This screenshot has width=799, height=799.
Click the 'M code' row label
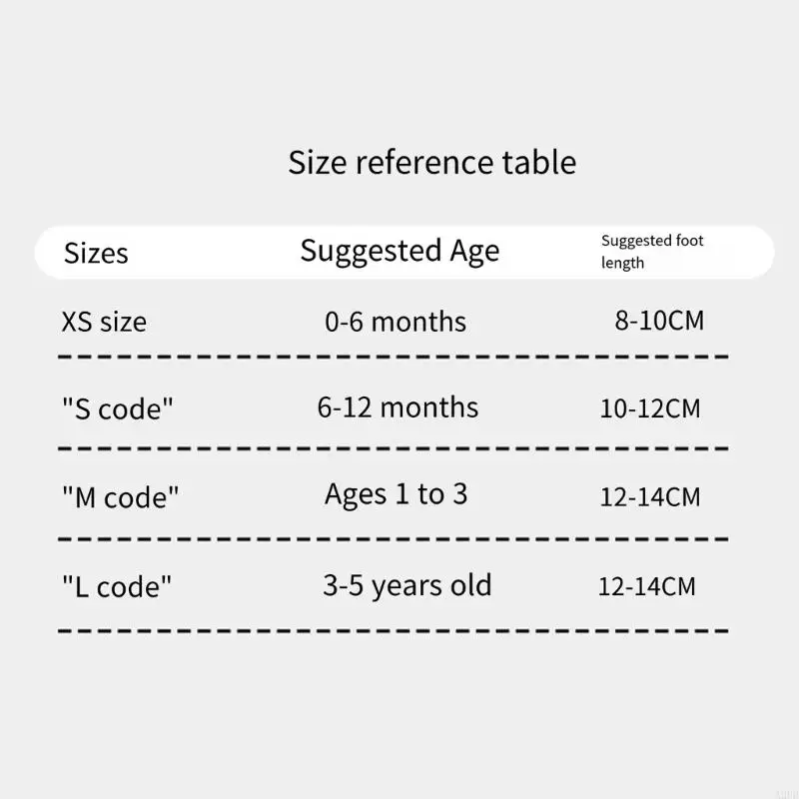click(x=121, y=497)
